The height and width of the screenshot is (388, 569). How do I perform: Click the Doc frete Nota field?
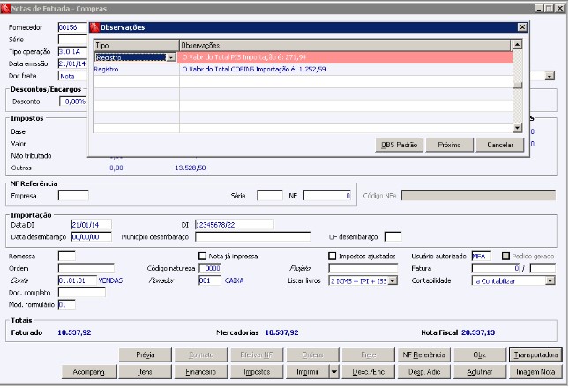73,76
